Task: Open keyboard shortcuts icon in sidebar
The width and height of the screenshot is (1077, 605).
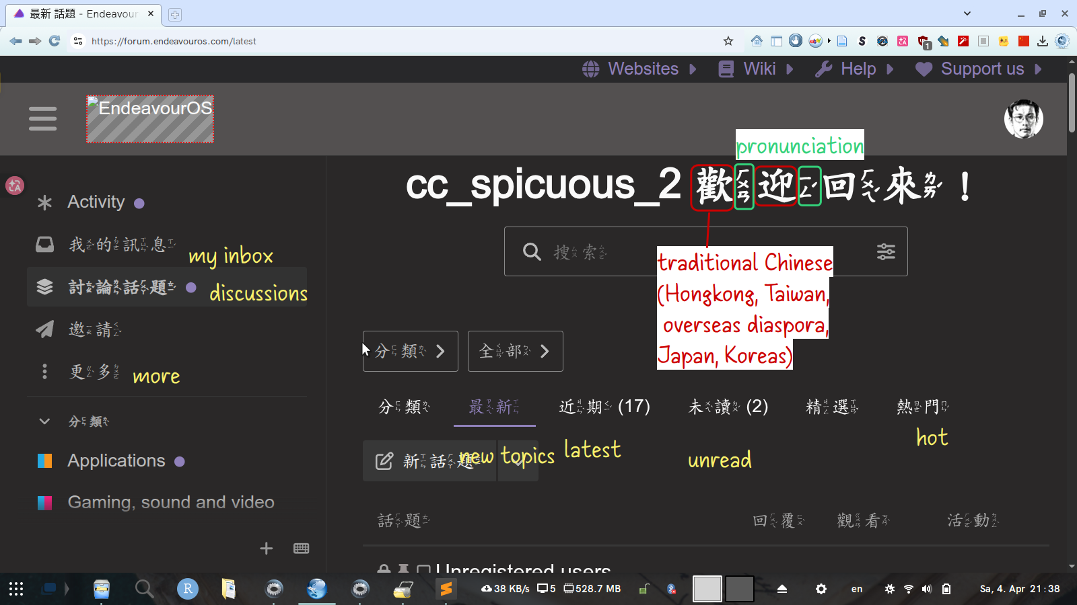Action: click(x=301, y=549)
